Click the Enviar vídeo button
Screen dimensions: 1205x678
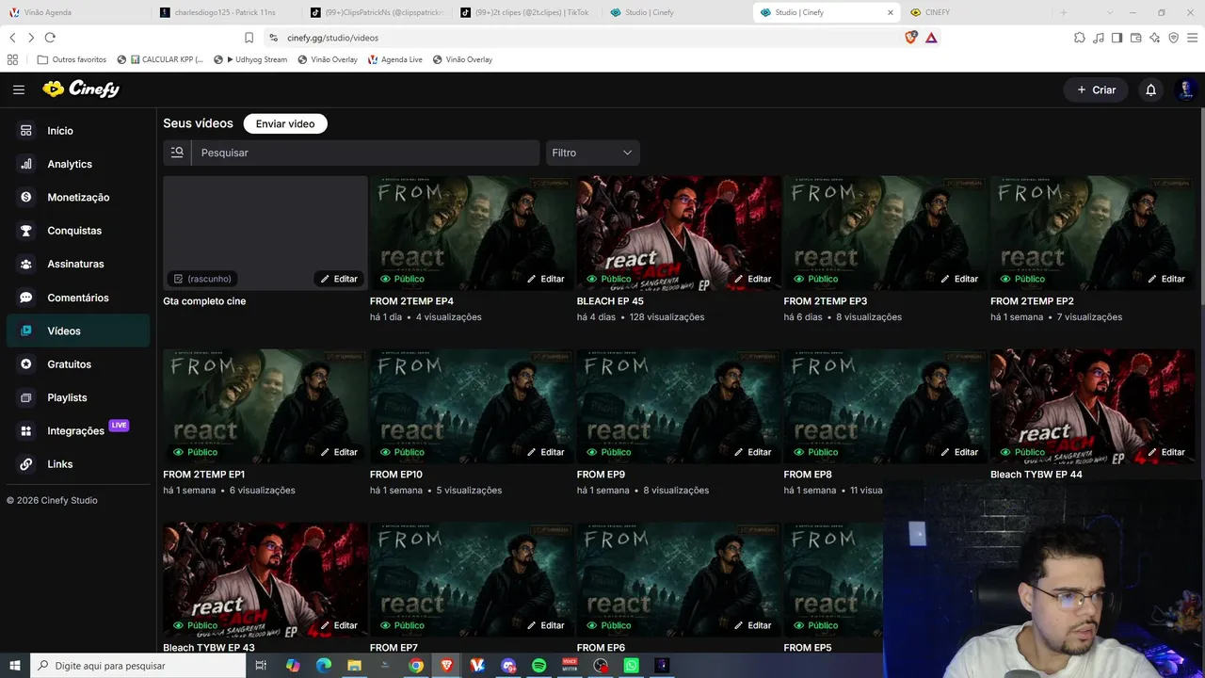click(x=285, y=123)
